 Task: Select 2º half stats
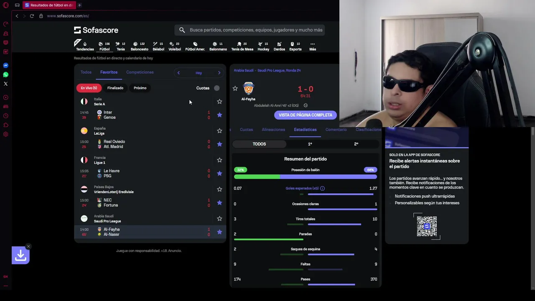tap(356, 144)
